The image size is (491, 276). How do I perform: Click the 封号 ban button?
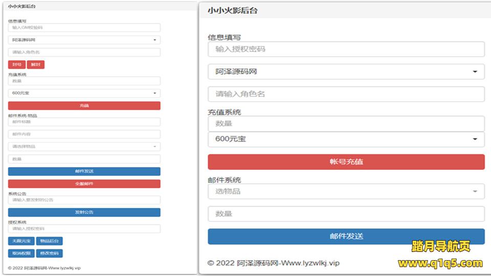16,64
